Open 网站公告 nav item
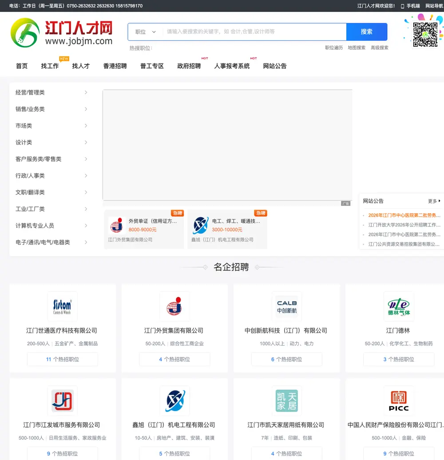This screenshot has width=444, height=460. pos(275,66)
